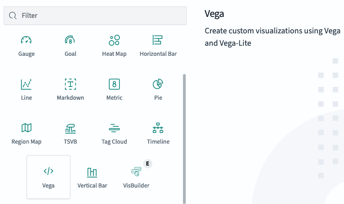Click the Heat Map label text
Viewport: 344px width, 204px height.
pos(114,54)
